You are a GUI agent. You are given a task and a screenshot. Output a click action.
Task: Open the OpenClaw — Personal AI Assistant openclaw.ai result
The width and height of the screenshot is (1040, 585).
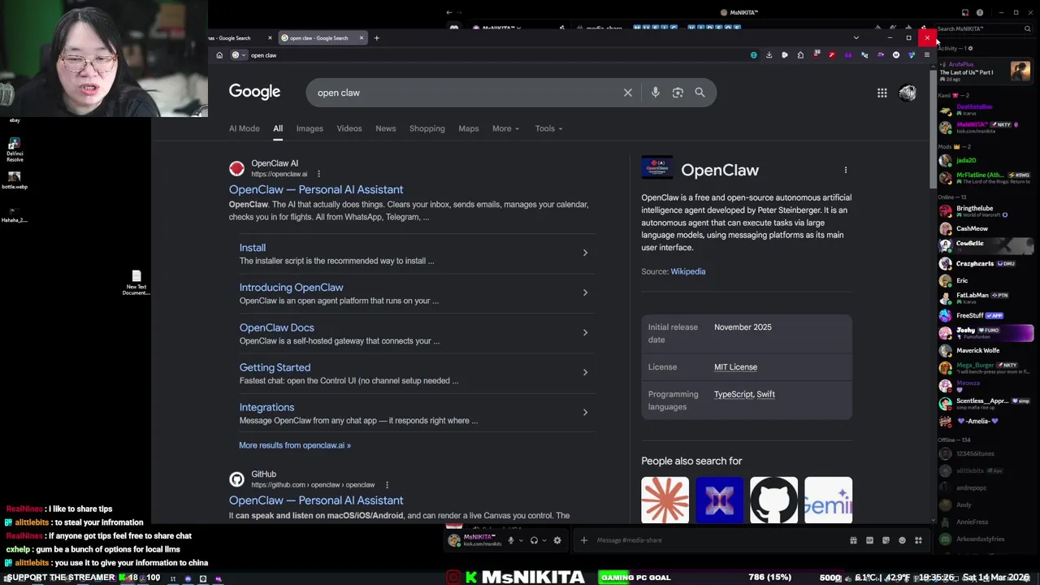(x=316, y=189)
